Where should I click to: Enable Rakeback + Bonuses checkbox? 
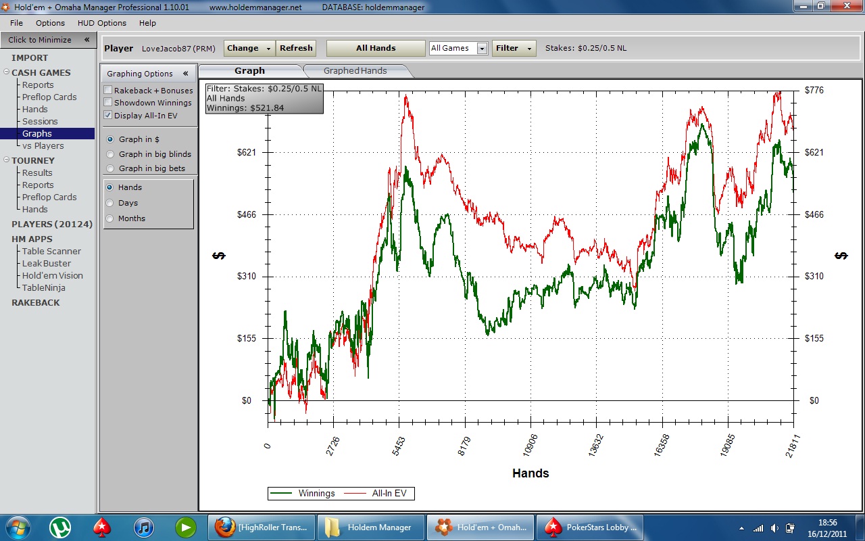tap(108, 90)
